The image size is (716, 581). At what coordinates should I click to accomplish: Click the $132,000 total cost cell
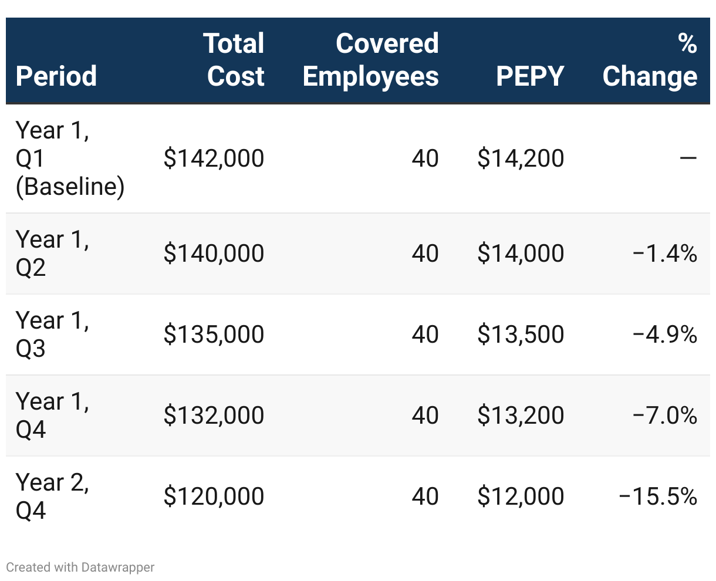pos(214,416)
